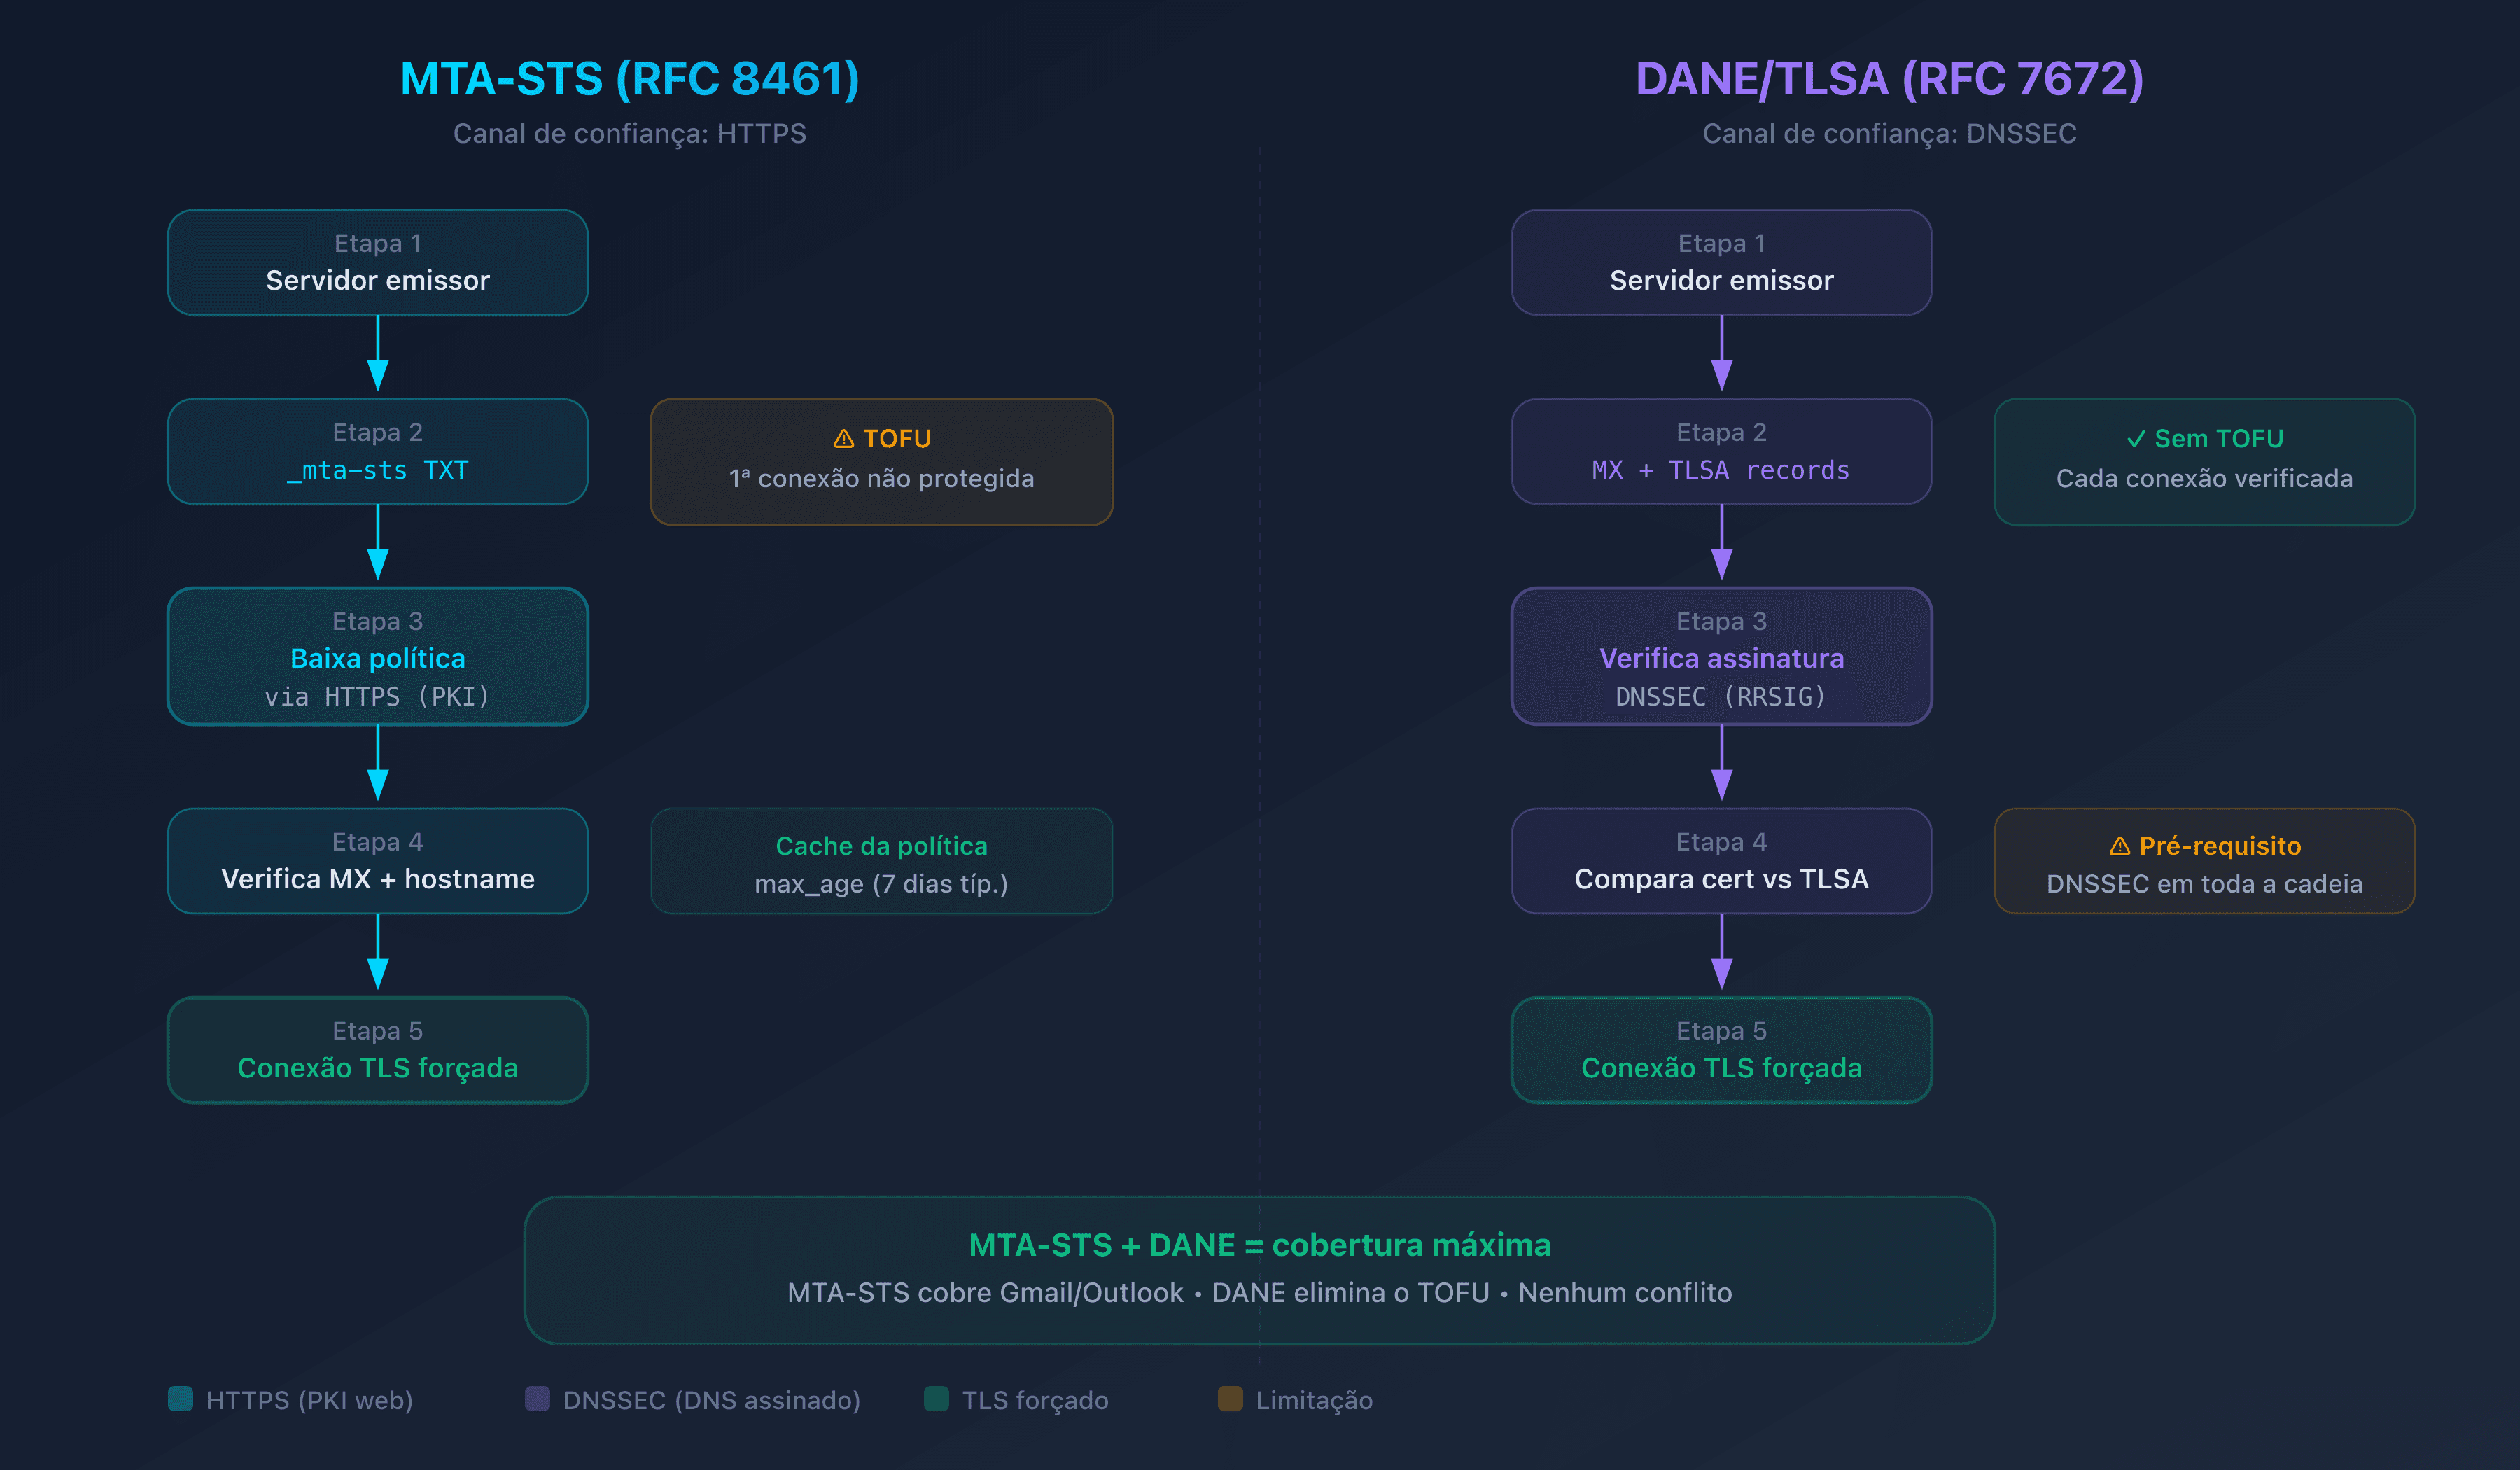Expand the Pré-requisito DNSSEC box
Viewport: 2520px width, 1470px height.
coord(2205,861)
